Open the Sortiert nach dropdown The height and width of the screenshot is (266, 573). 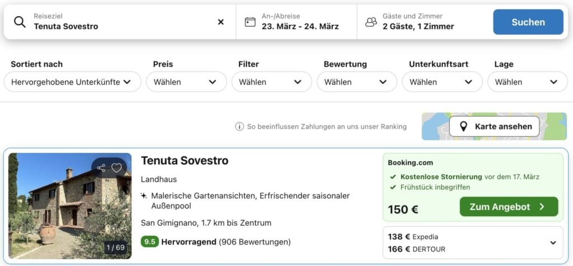pos(72,82)
